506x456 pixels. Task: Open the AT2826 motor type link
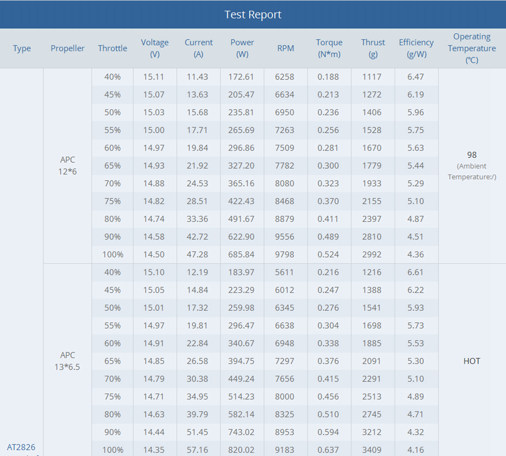pyautogui.click(x=21, y=447)
